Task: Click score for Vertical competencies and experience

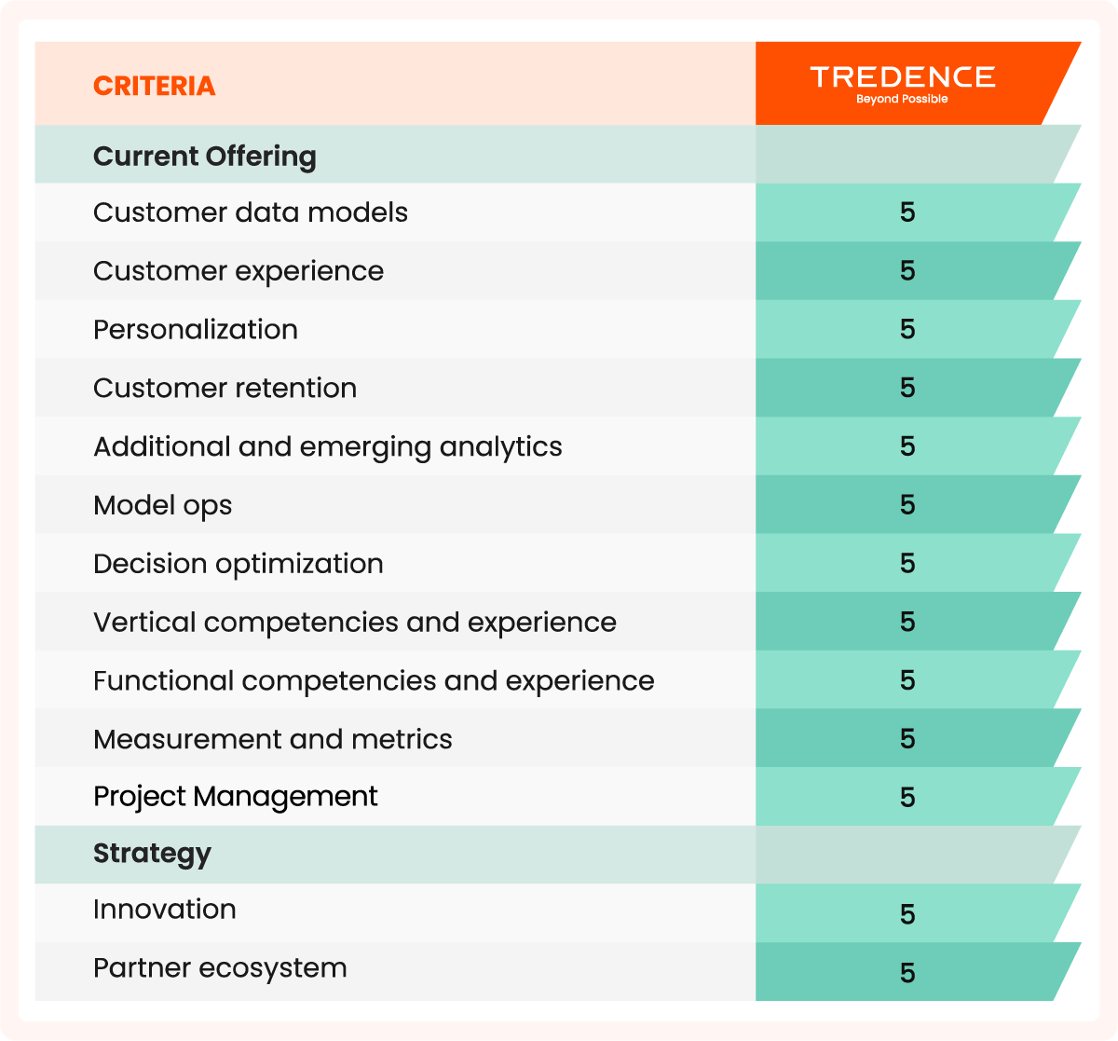Action: tap(907, 622)
